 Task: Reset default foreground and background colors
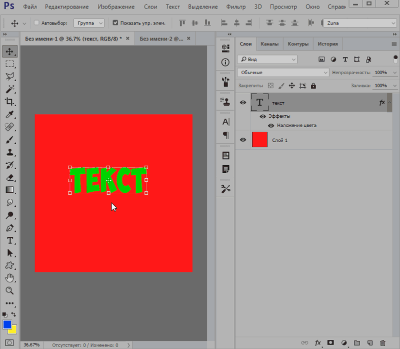(x=5, y=315)
